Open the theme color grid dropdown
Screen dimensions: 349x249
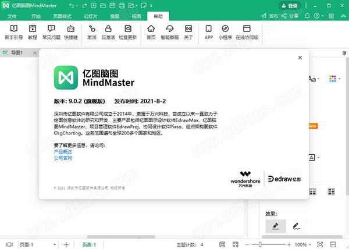pyautogui.click(x=334, y=79)
